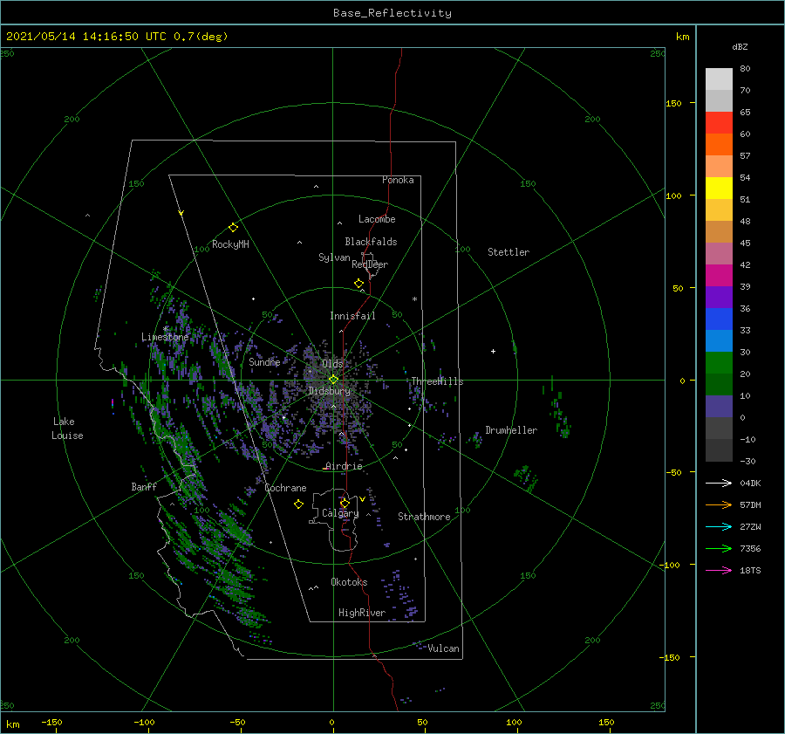Select the pink 42-45 dBZ swatch
785x734 pixels.
click(x=719, y=253)
